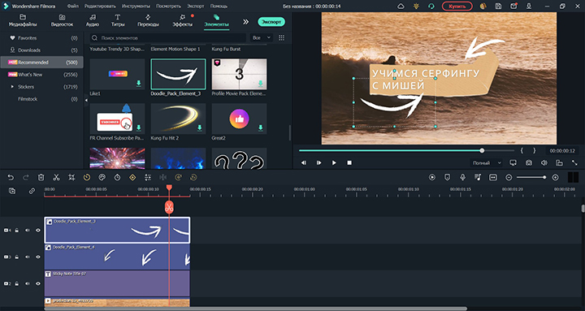The width and height of the screenshot is (585, 311).
Task: Click the Купить button
Action: point(457,6)
